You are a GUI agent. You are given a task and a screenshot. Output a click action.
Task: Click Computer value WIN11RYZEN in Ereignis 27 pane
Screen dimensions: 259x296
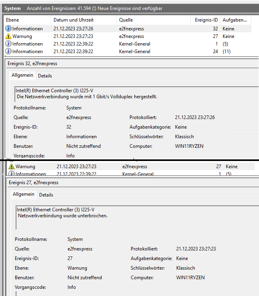pos(190,278)
